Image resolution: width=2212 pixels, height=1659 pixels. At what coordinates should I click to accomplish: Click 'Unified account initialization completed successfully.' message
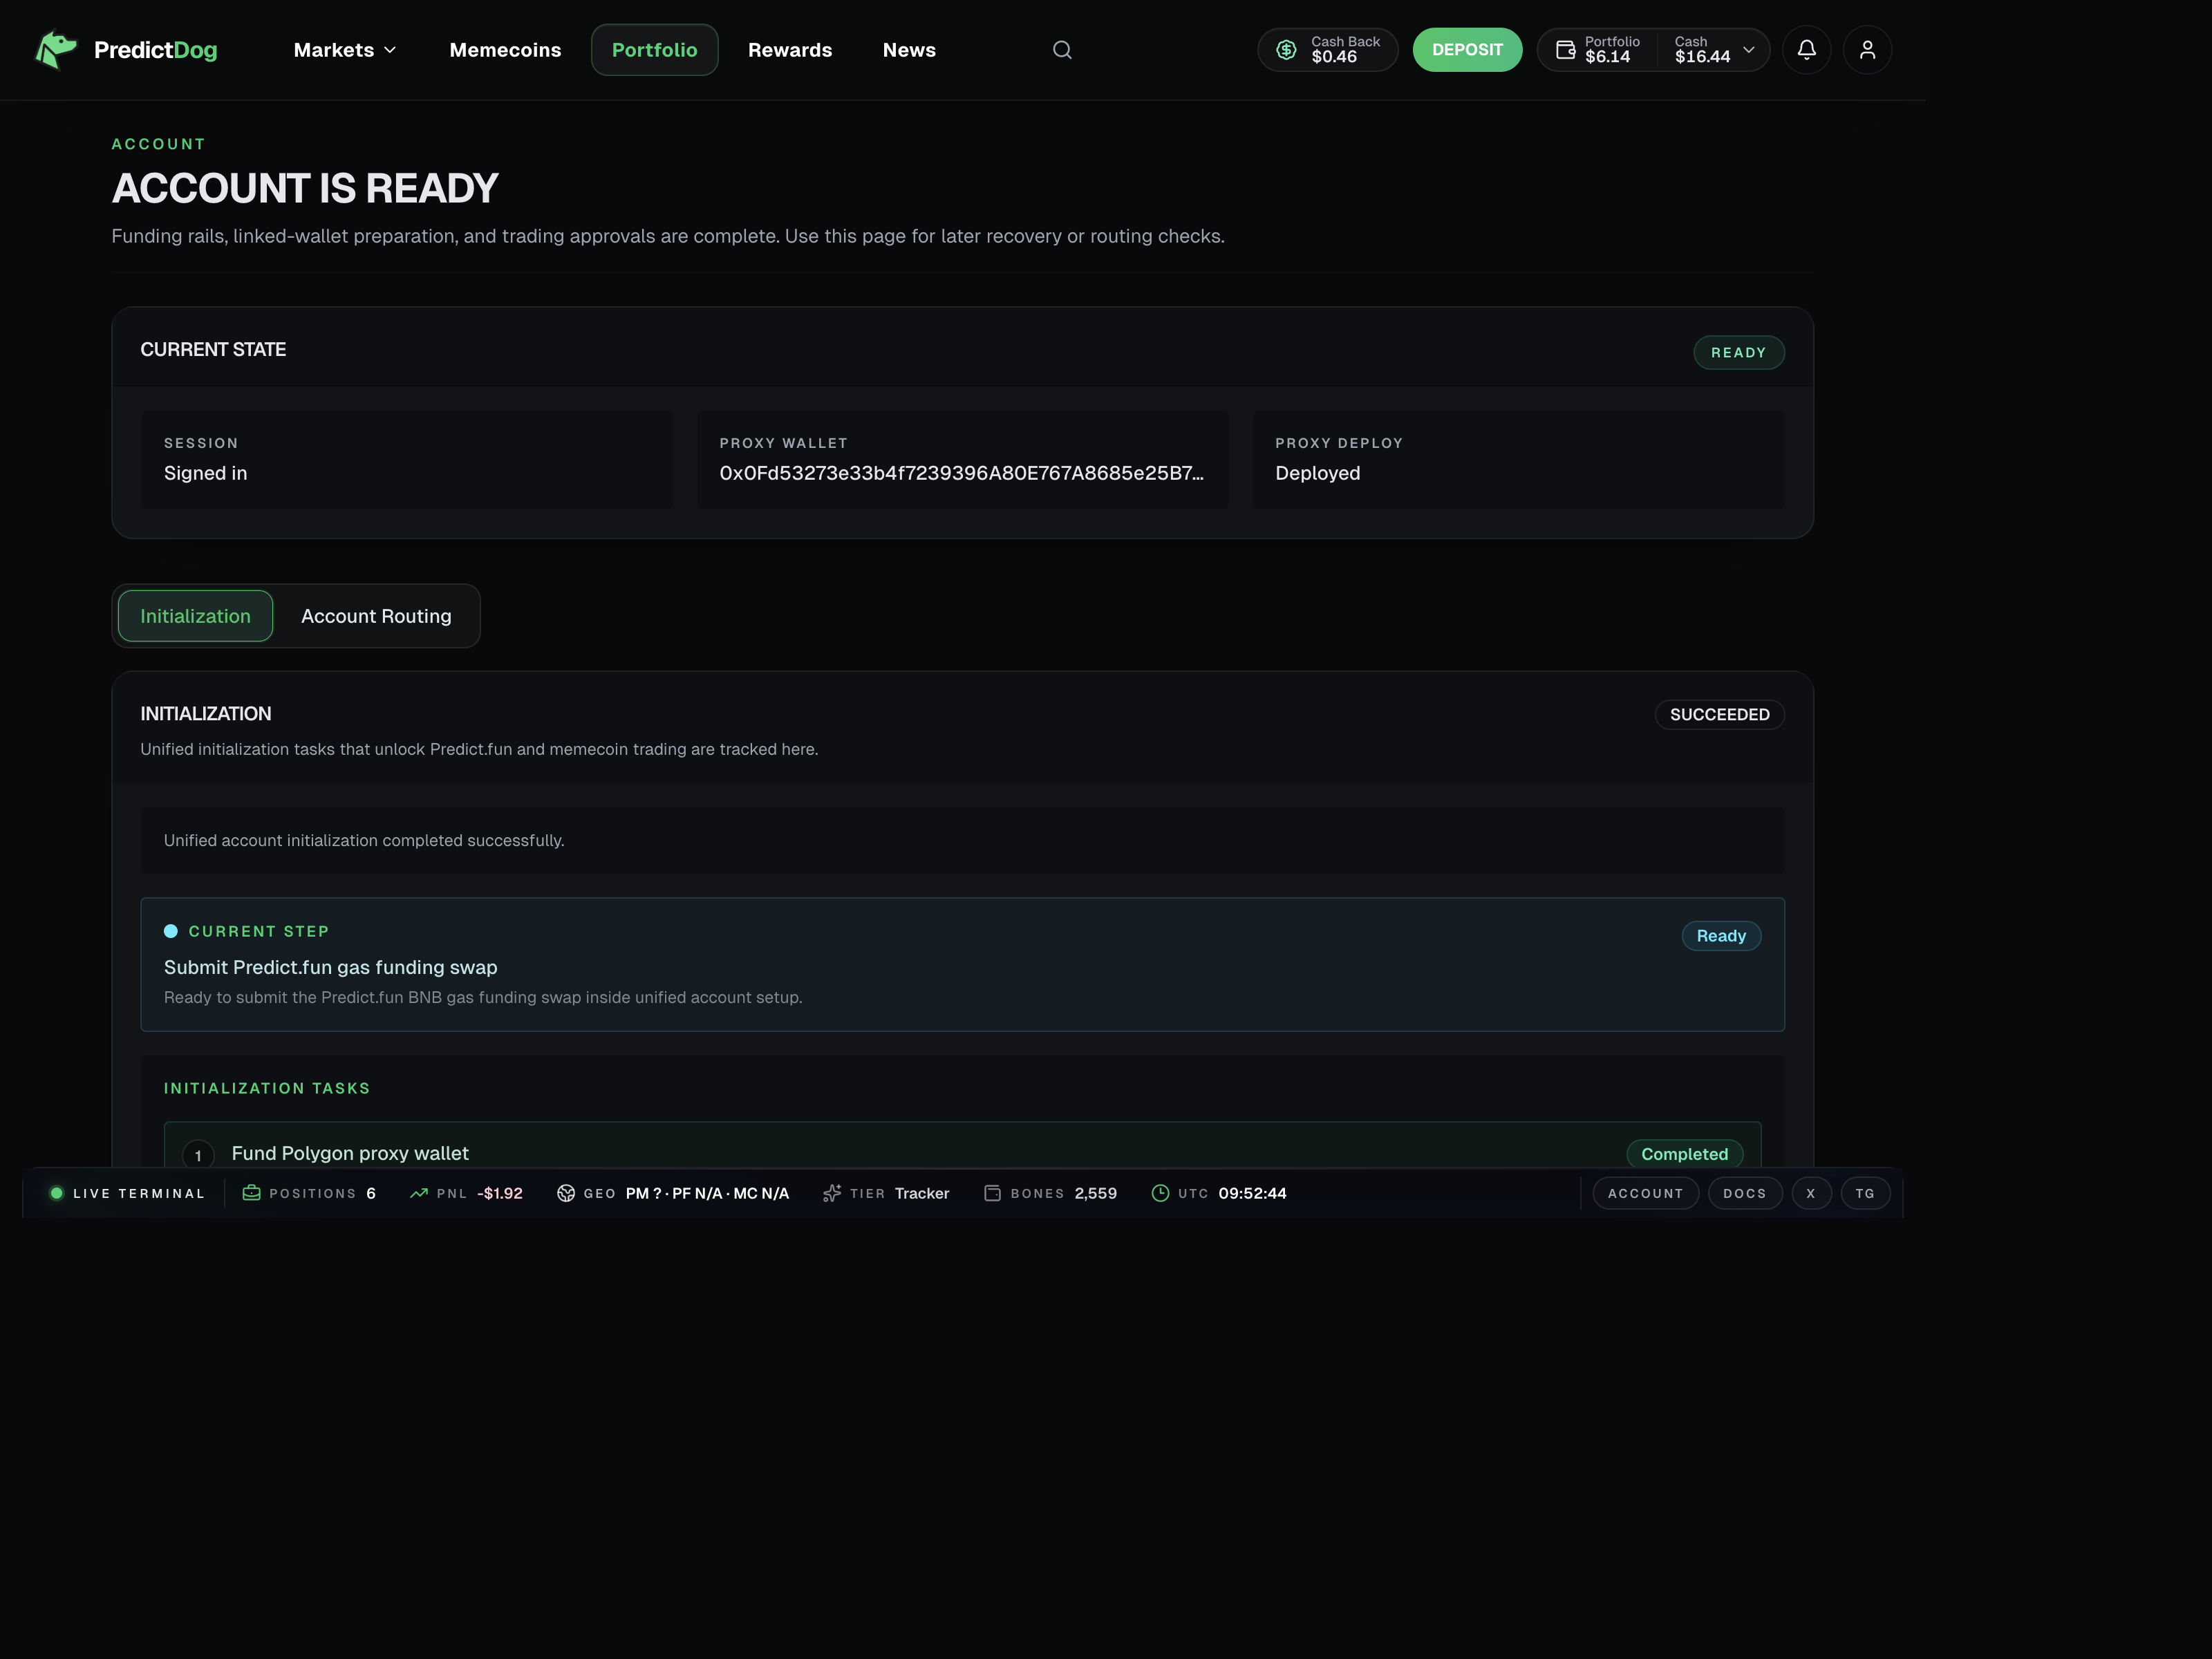[364, 840]
